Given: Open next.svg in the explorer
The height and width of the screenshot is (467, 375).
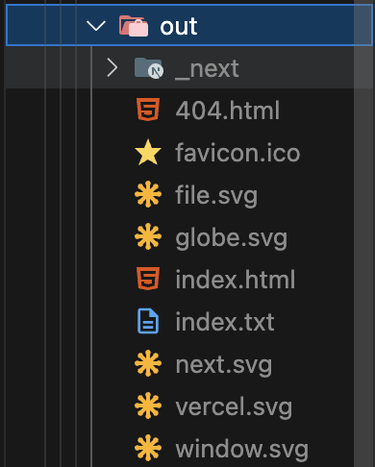Looking at the screenshot, I should (x=224, y=365).
